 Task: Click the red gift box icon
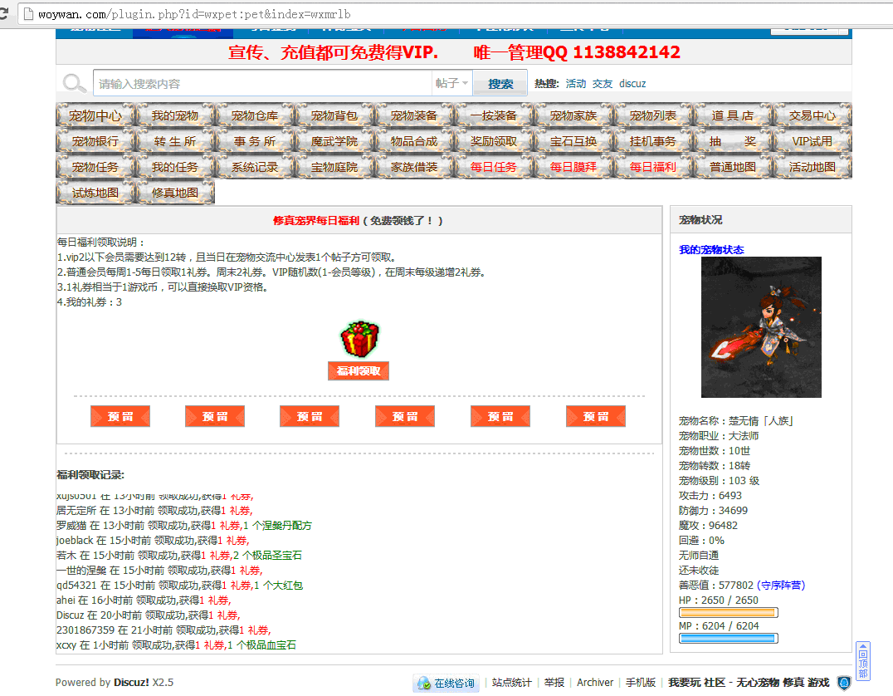[359, 340]
